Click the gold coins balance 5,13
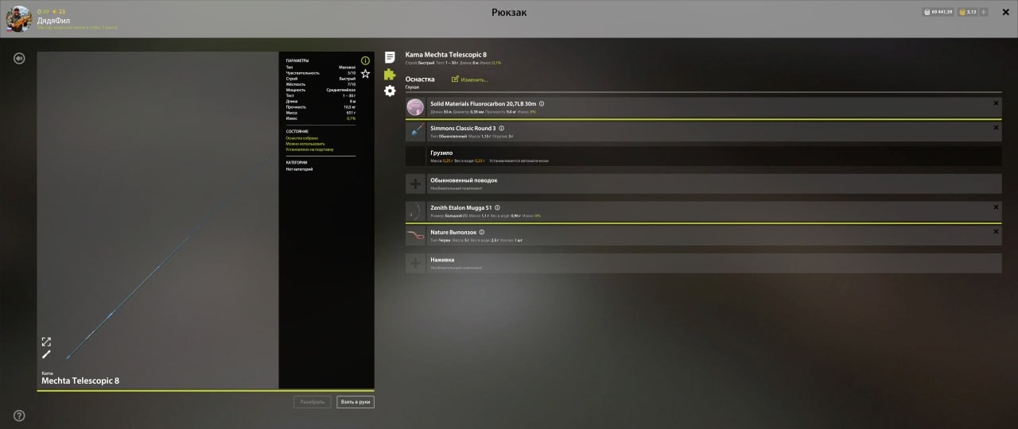The width and height of the screenshot is (1018, 429). 968,12
